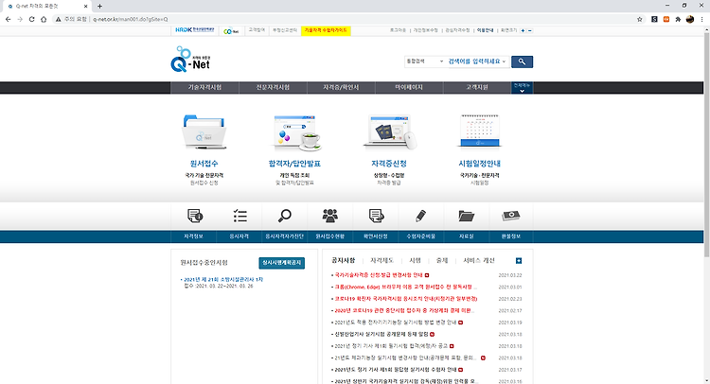The width and height of the screenshot is (710, 384).
Task: Click the page vertical scrollbar
Action: tap(706, 145)
